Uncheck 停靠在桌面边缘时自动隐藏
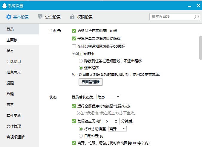Screen dimensions: 202x147 tap(74, 38)
